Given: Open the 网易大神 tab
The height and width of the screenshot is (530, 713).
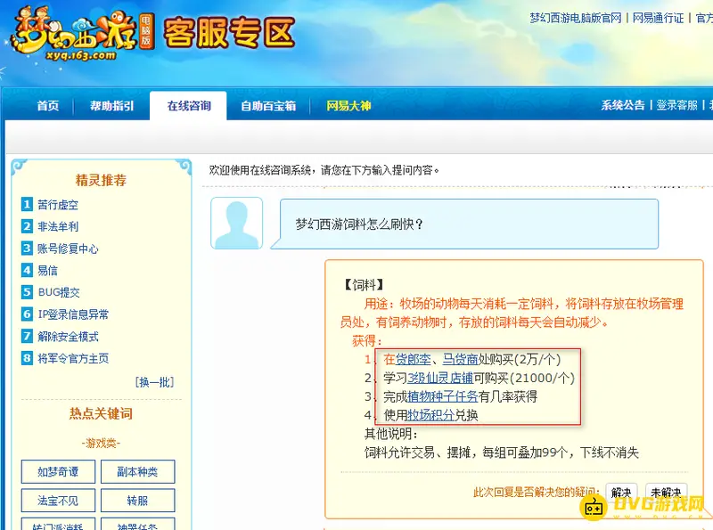Looking at the screenshot, I should (x=348, y=106).
